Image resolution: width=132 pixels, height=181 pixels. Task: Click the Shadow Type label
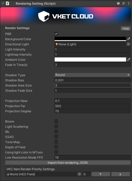click(15, 75)
